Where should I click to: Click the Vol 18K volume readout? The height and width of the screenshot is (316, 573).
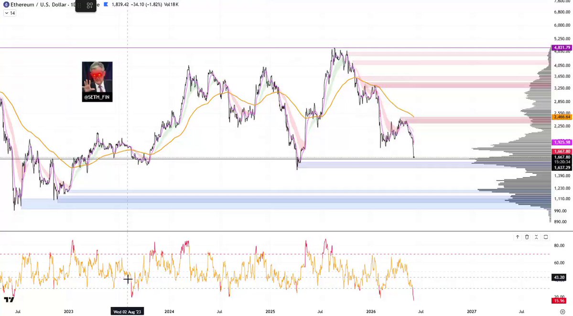pos(171,4)
